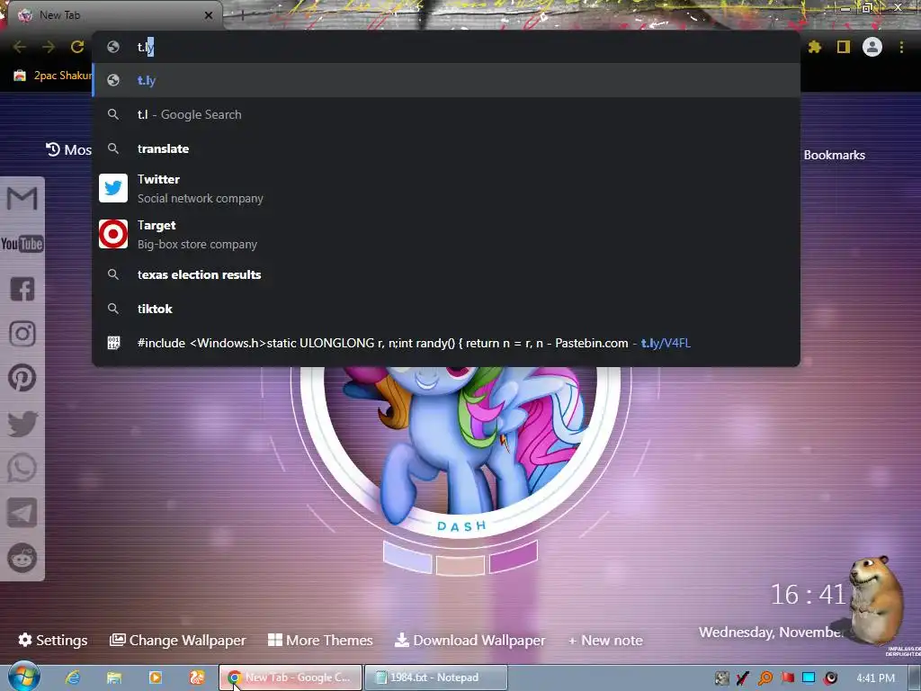Toggle the browser side panel icon
This screenshot has width=921, height=691.
(844, 47)
